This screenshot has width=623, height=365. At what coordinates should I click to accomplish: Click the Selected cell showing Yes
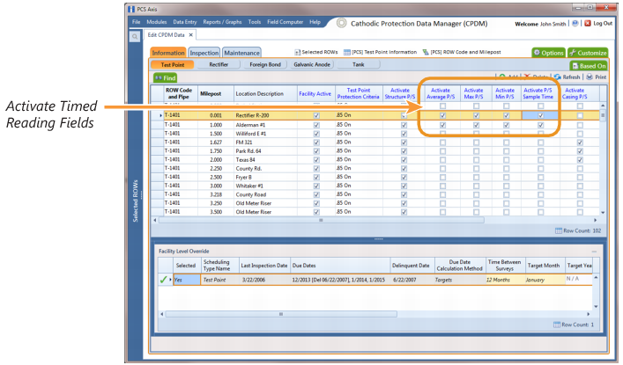[187, 280]
